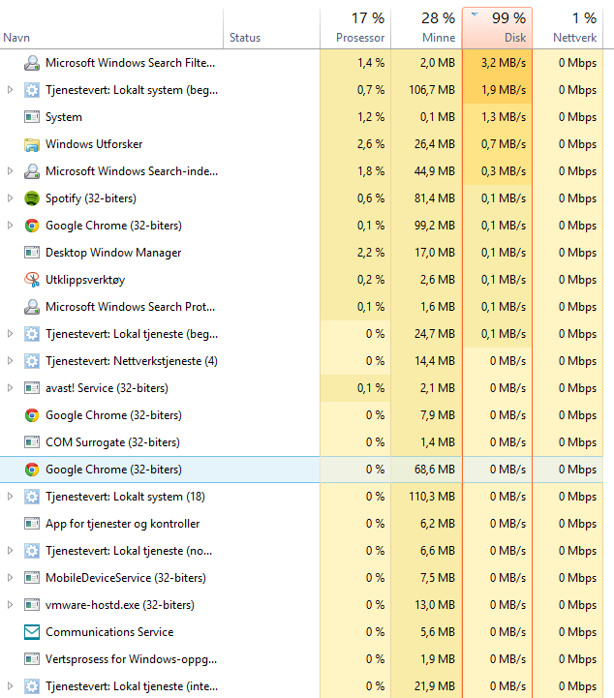Viewport: 614px width, 698px height.
Task: Click the Vertsprosess for Windows-oppg icon
Action: pos(32,659)
